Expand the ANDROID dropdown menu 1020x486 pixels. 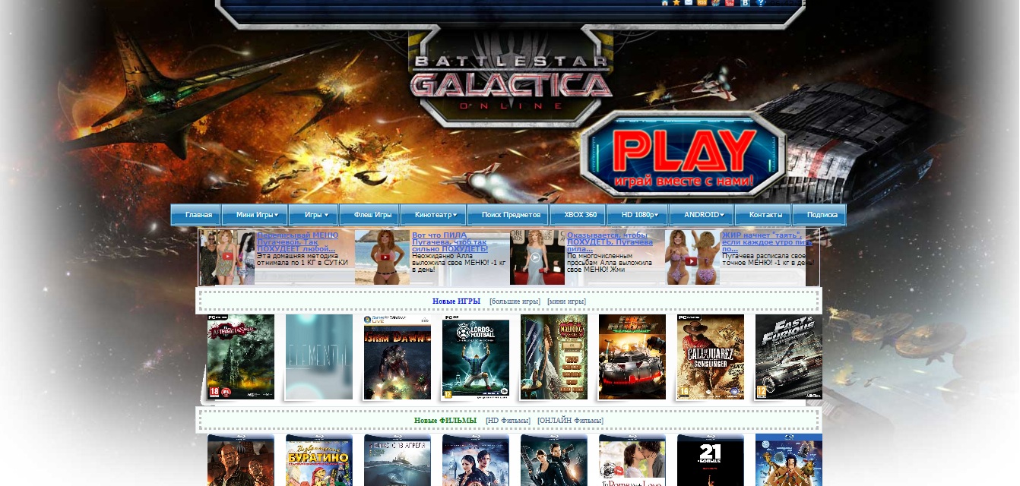tap(702, 215)
